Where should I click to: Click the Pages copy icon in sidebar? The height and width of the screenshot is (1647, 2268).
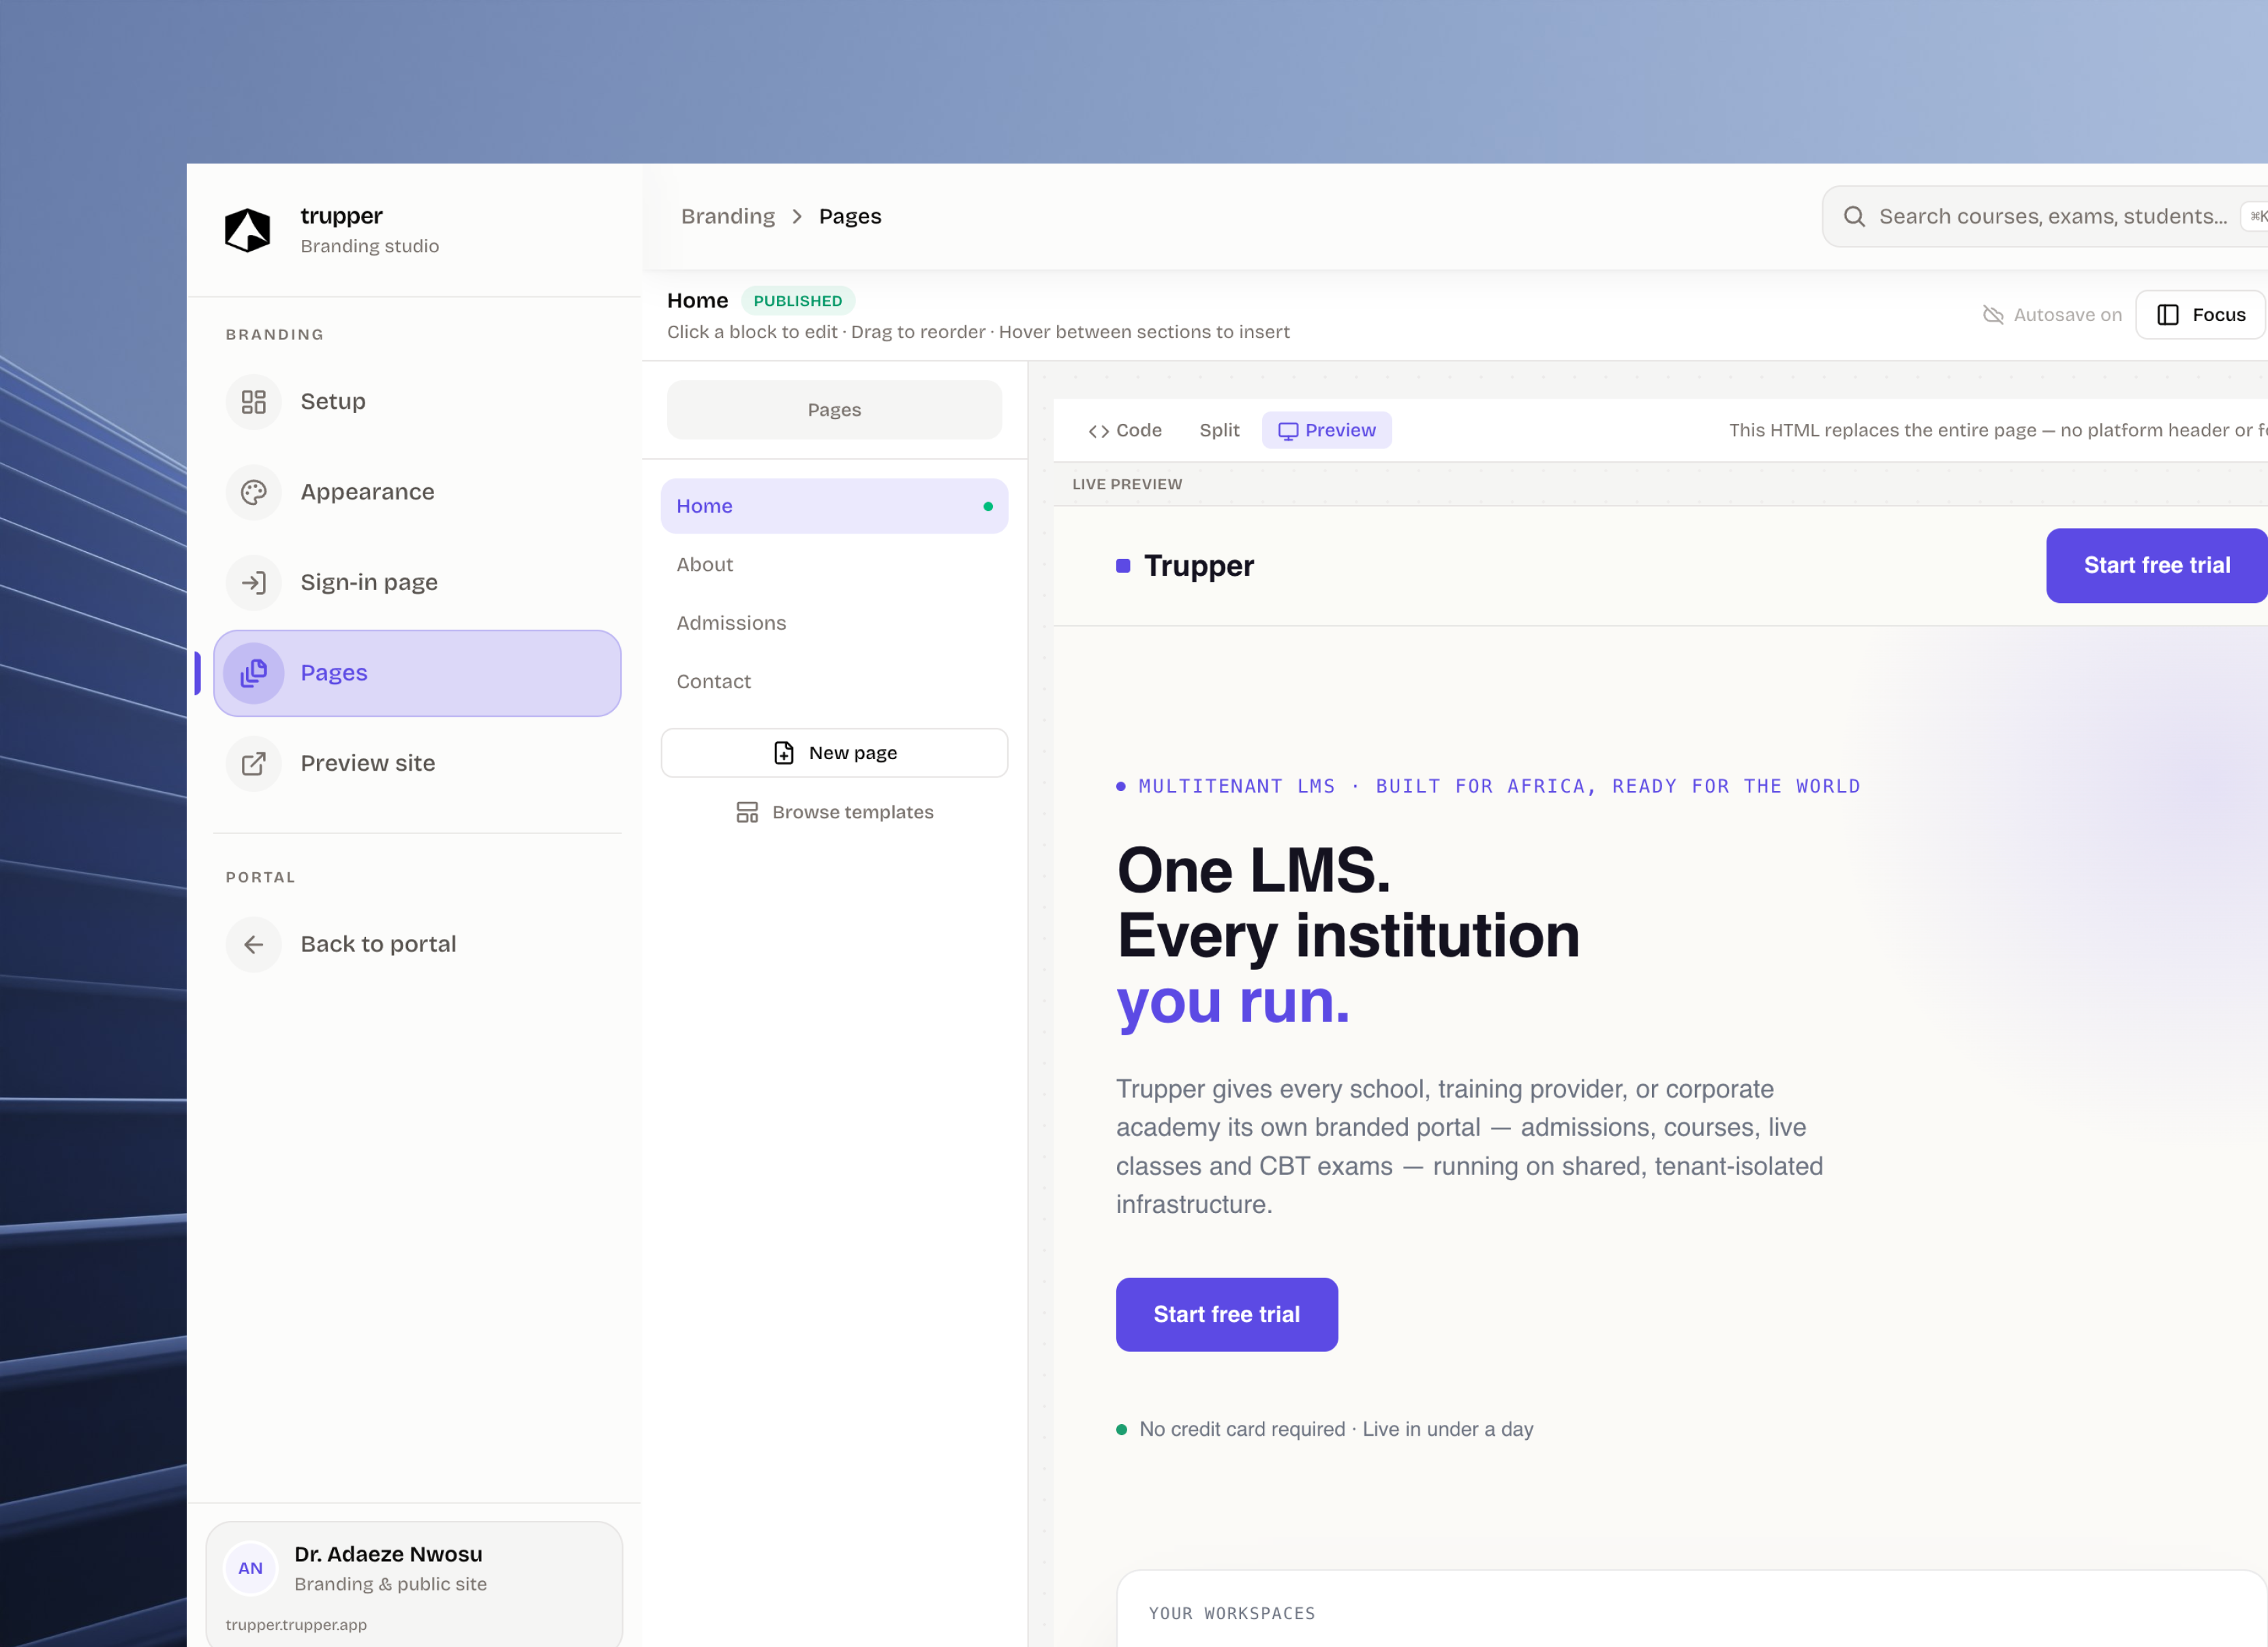pos(254,673)
